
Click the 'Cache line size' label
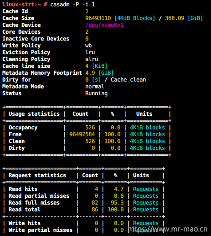pyautogui.click(x=26, y=66)
